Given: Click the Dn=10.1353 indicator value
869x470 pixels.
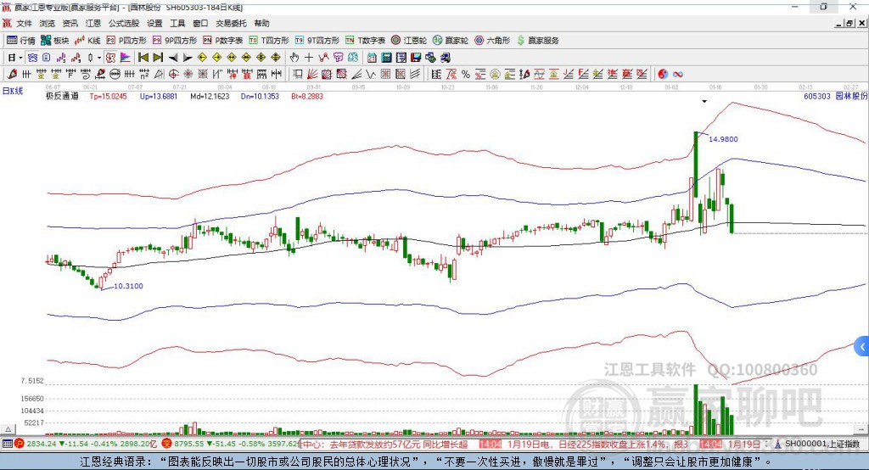Looking at the screenshot, I should pyautogui.click(x=260, y=97).
